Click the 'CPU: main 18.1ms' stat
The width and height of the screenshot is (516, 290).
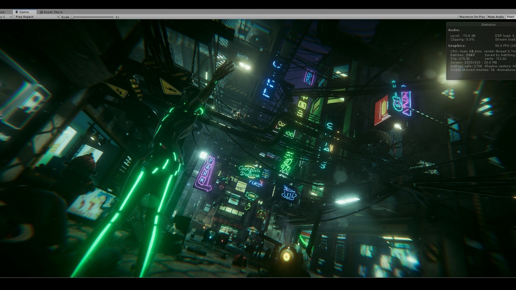pos(466,51)
